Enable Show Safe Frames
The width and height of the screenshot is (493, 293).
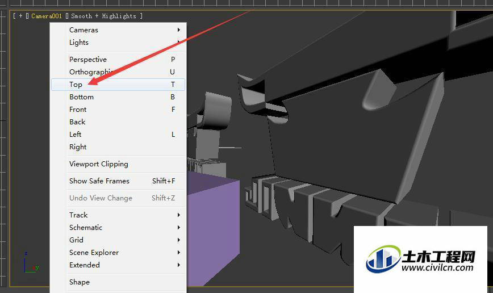[118, 181]
